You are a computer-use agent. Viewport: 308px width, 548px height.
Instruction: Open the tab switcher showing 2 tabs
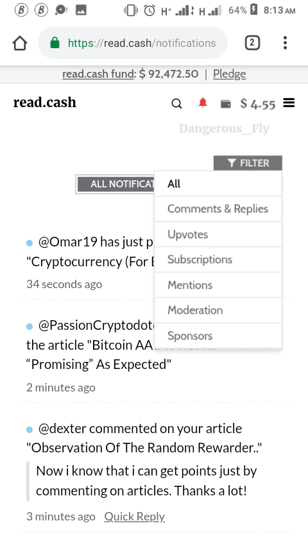click(x=252, y=43)
